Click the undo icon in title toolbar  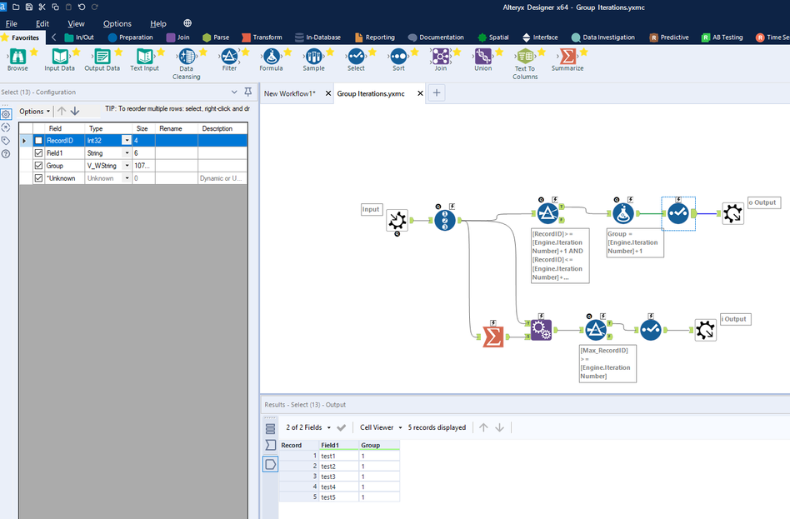click(x=82, y=7)
